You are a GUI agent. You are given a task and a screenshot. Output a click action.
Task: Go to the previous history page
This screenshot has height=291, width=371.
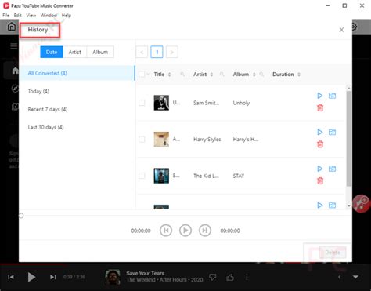pyautogui.click(x=142, y=52)
